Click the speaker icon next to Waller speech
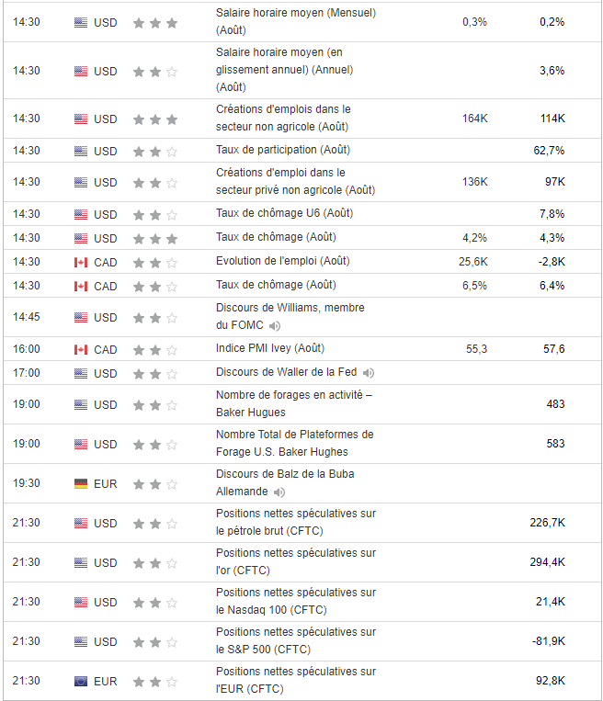 coord(369,373)
